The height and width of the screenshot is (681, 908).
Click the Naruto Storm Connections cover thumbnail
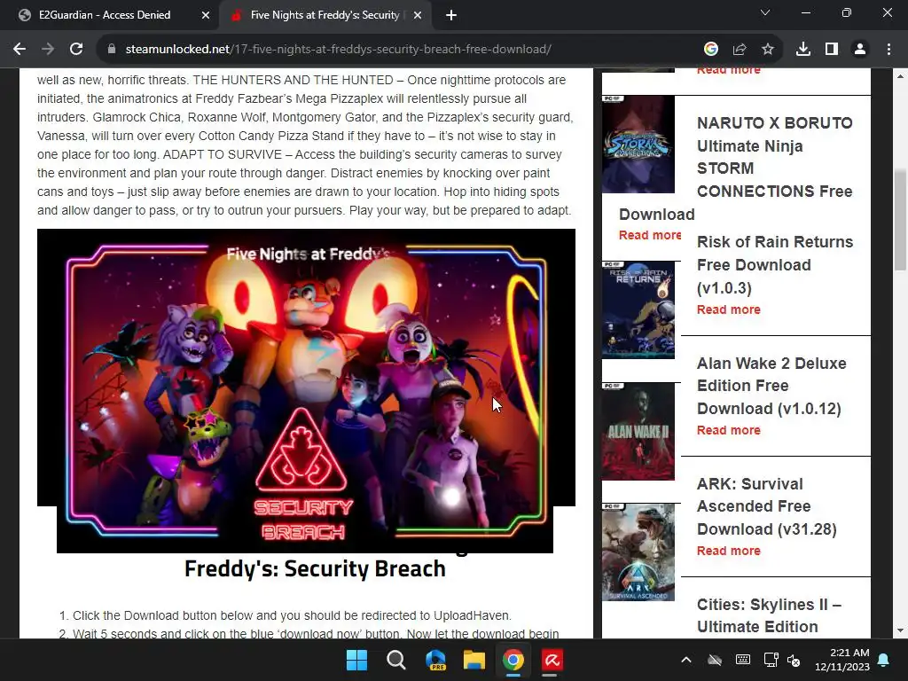[x=638, y=145]
